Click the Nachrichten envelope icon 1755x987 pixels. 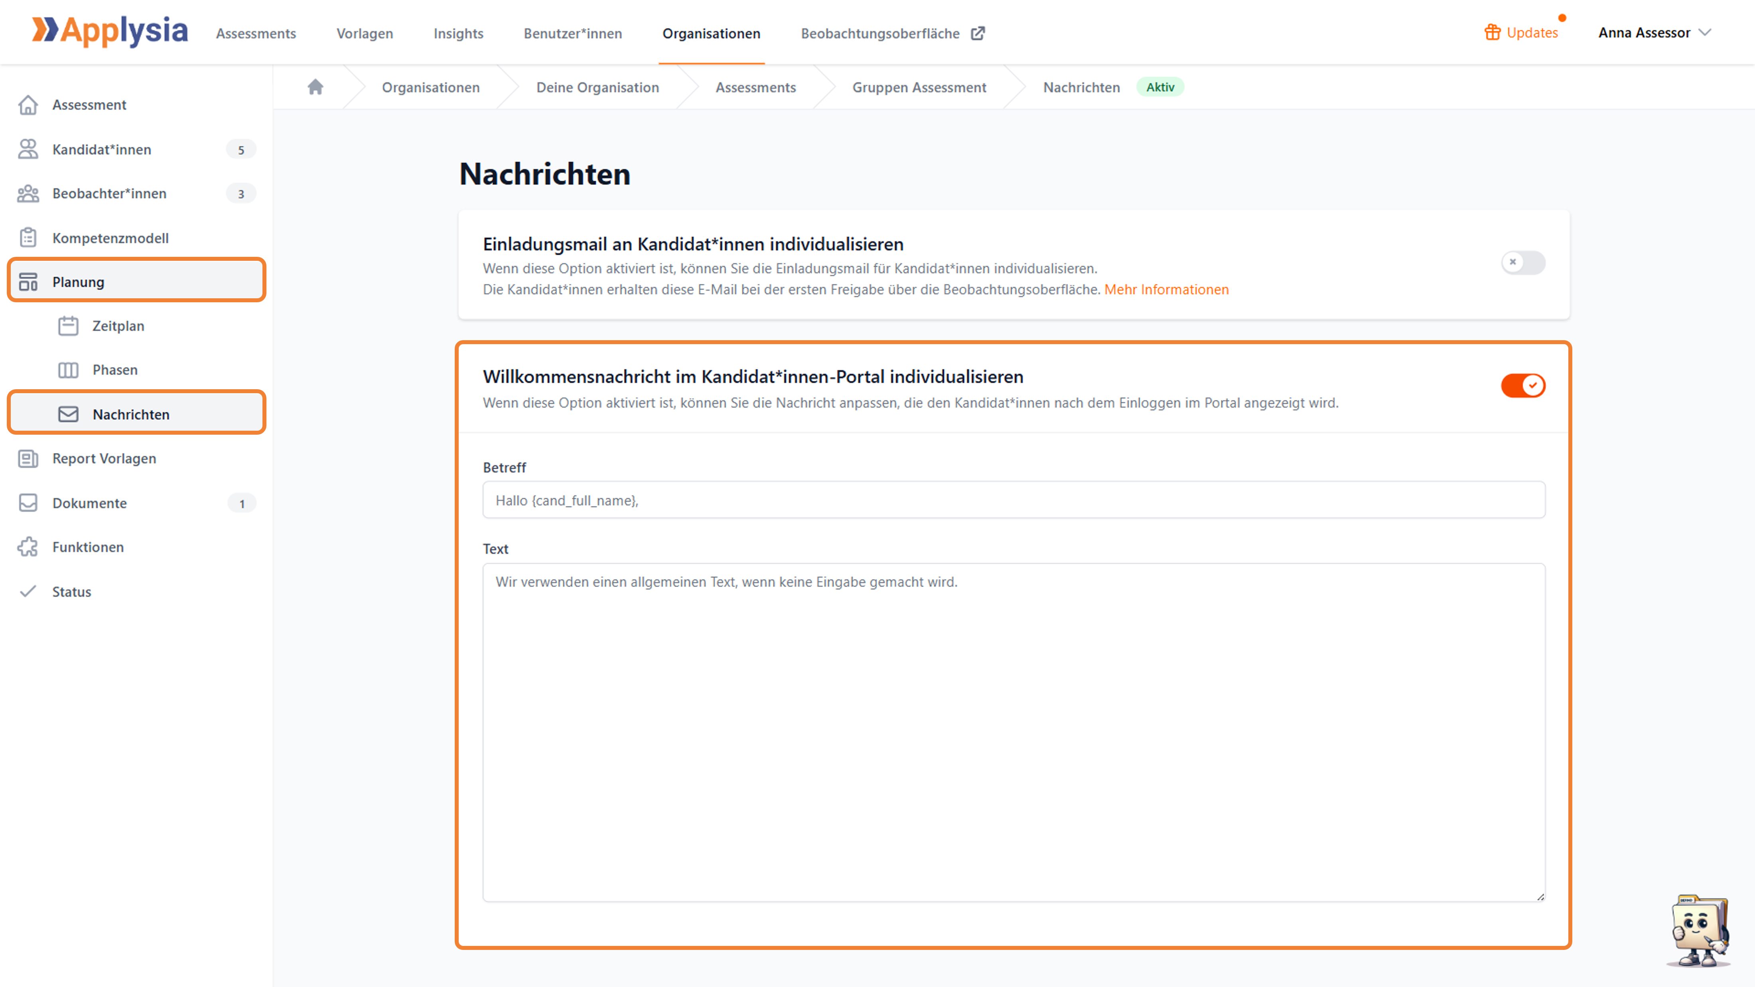click(x=68, y=414)
